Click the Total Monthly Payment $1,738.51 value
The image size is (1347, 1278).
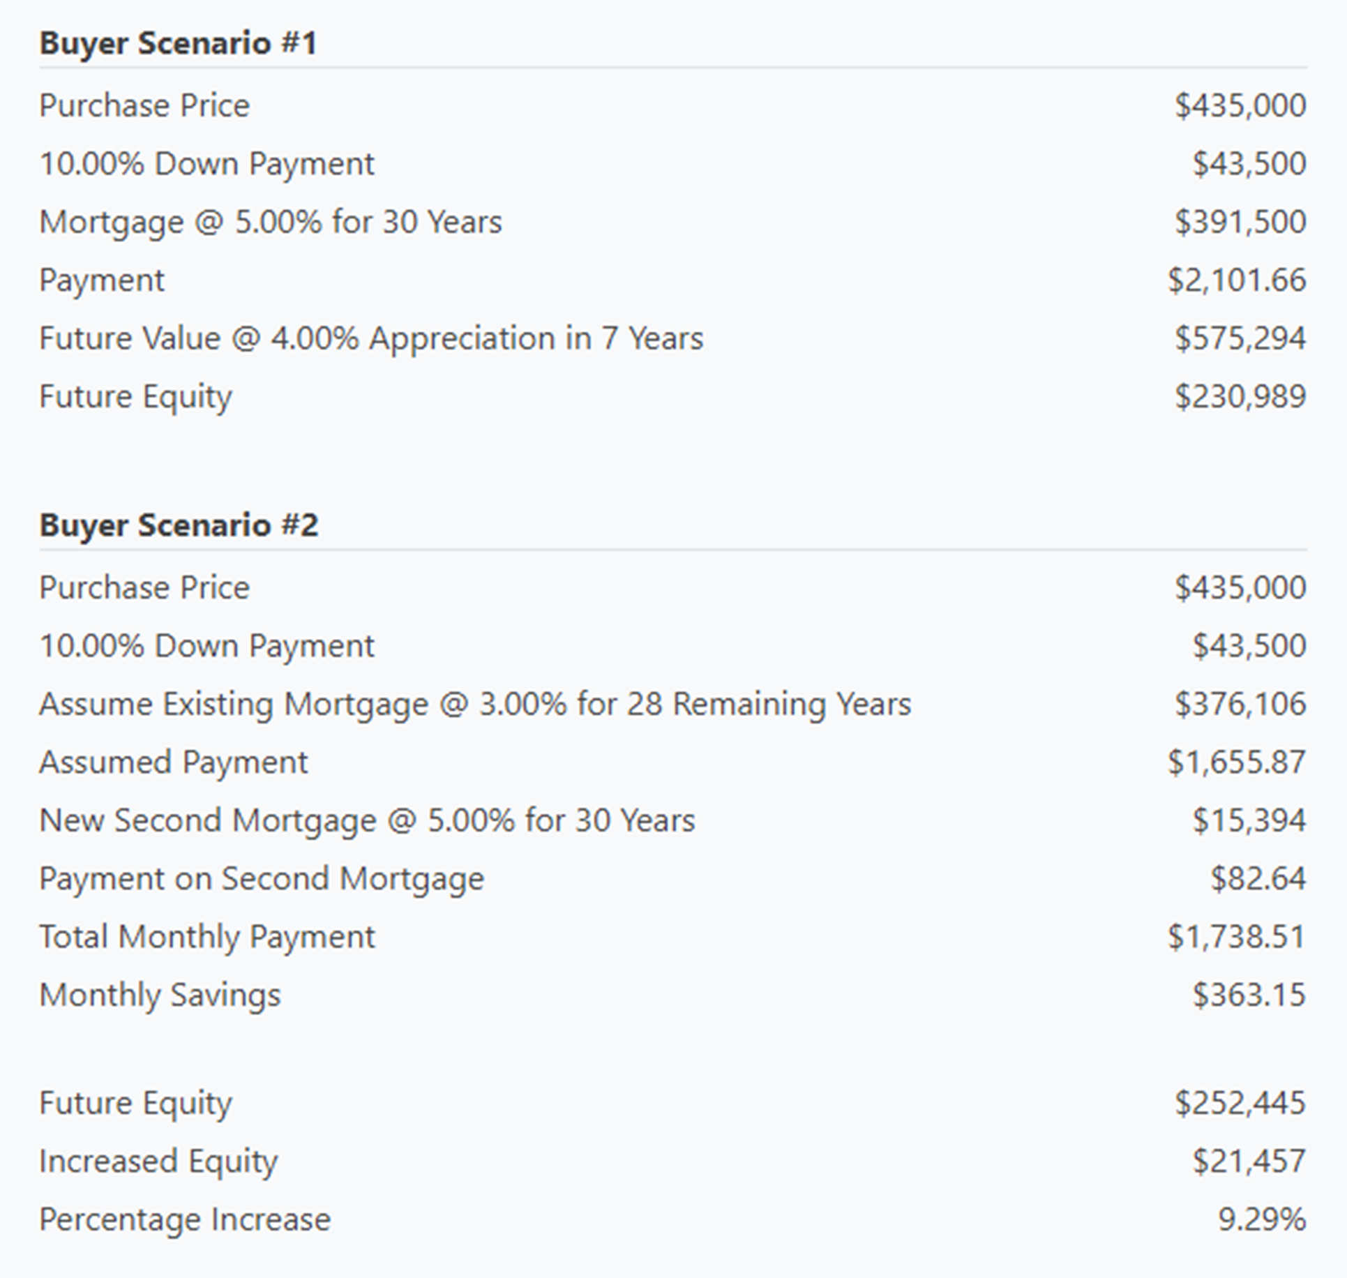click(1236, 937)
